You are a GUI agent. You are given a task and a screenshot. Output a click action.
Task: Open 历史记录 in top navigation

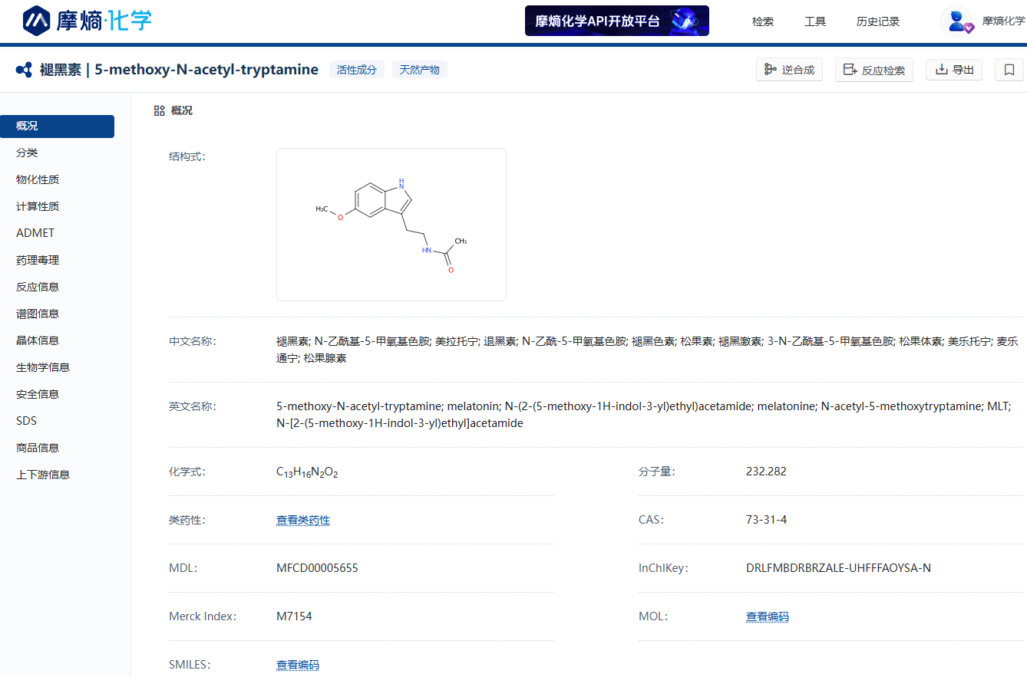click(x=877, y=21)
